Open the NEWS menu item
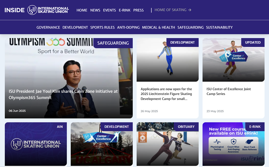 point(95,10)
